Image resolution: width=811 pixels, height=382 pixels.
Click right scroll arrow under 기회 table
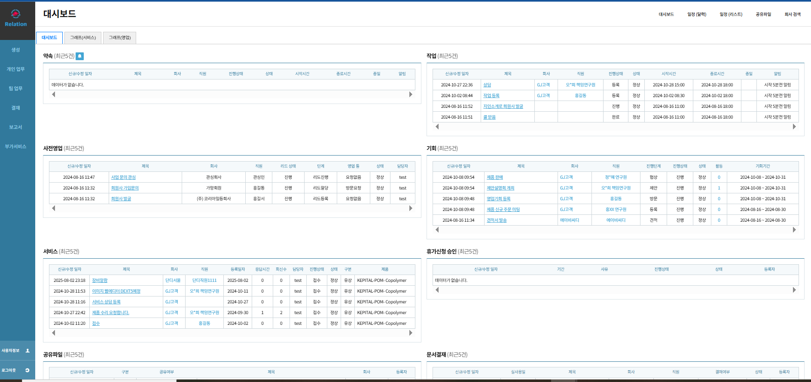[x=794, y=230]
